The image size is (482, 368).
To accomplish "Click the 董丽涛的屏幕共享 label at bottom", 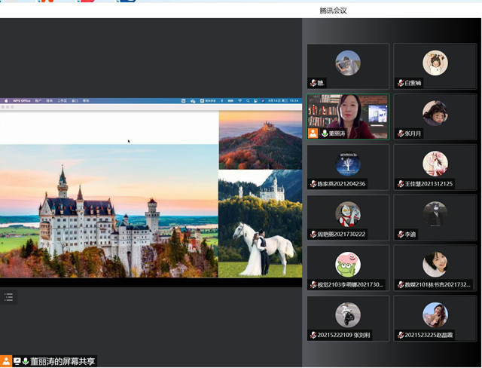I will (63, 361).
